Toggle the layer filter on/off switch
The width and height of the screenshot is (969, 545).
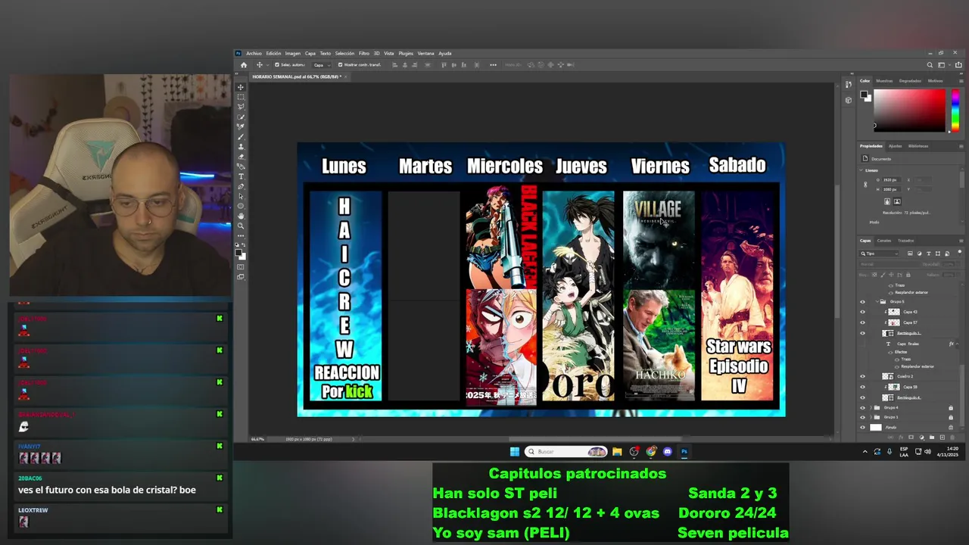tap(960, 253)
